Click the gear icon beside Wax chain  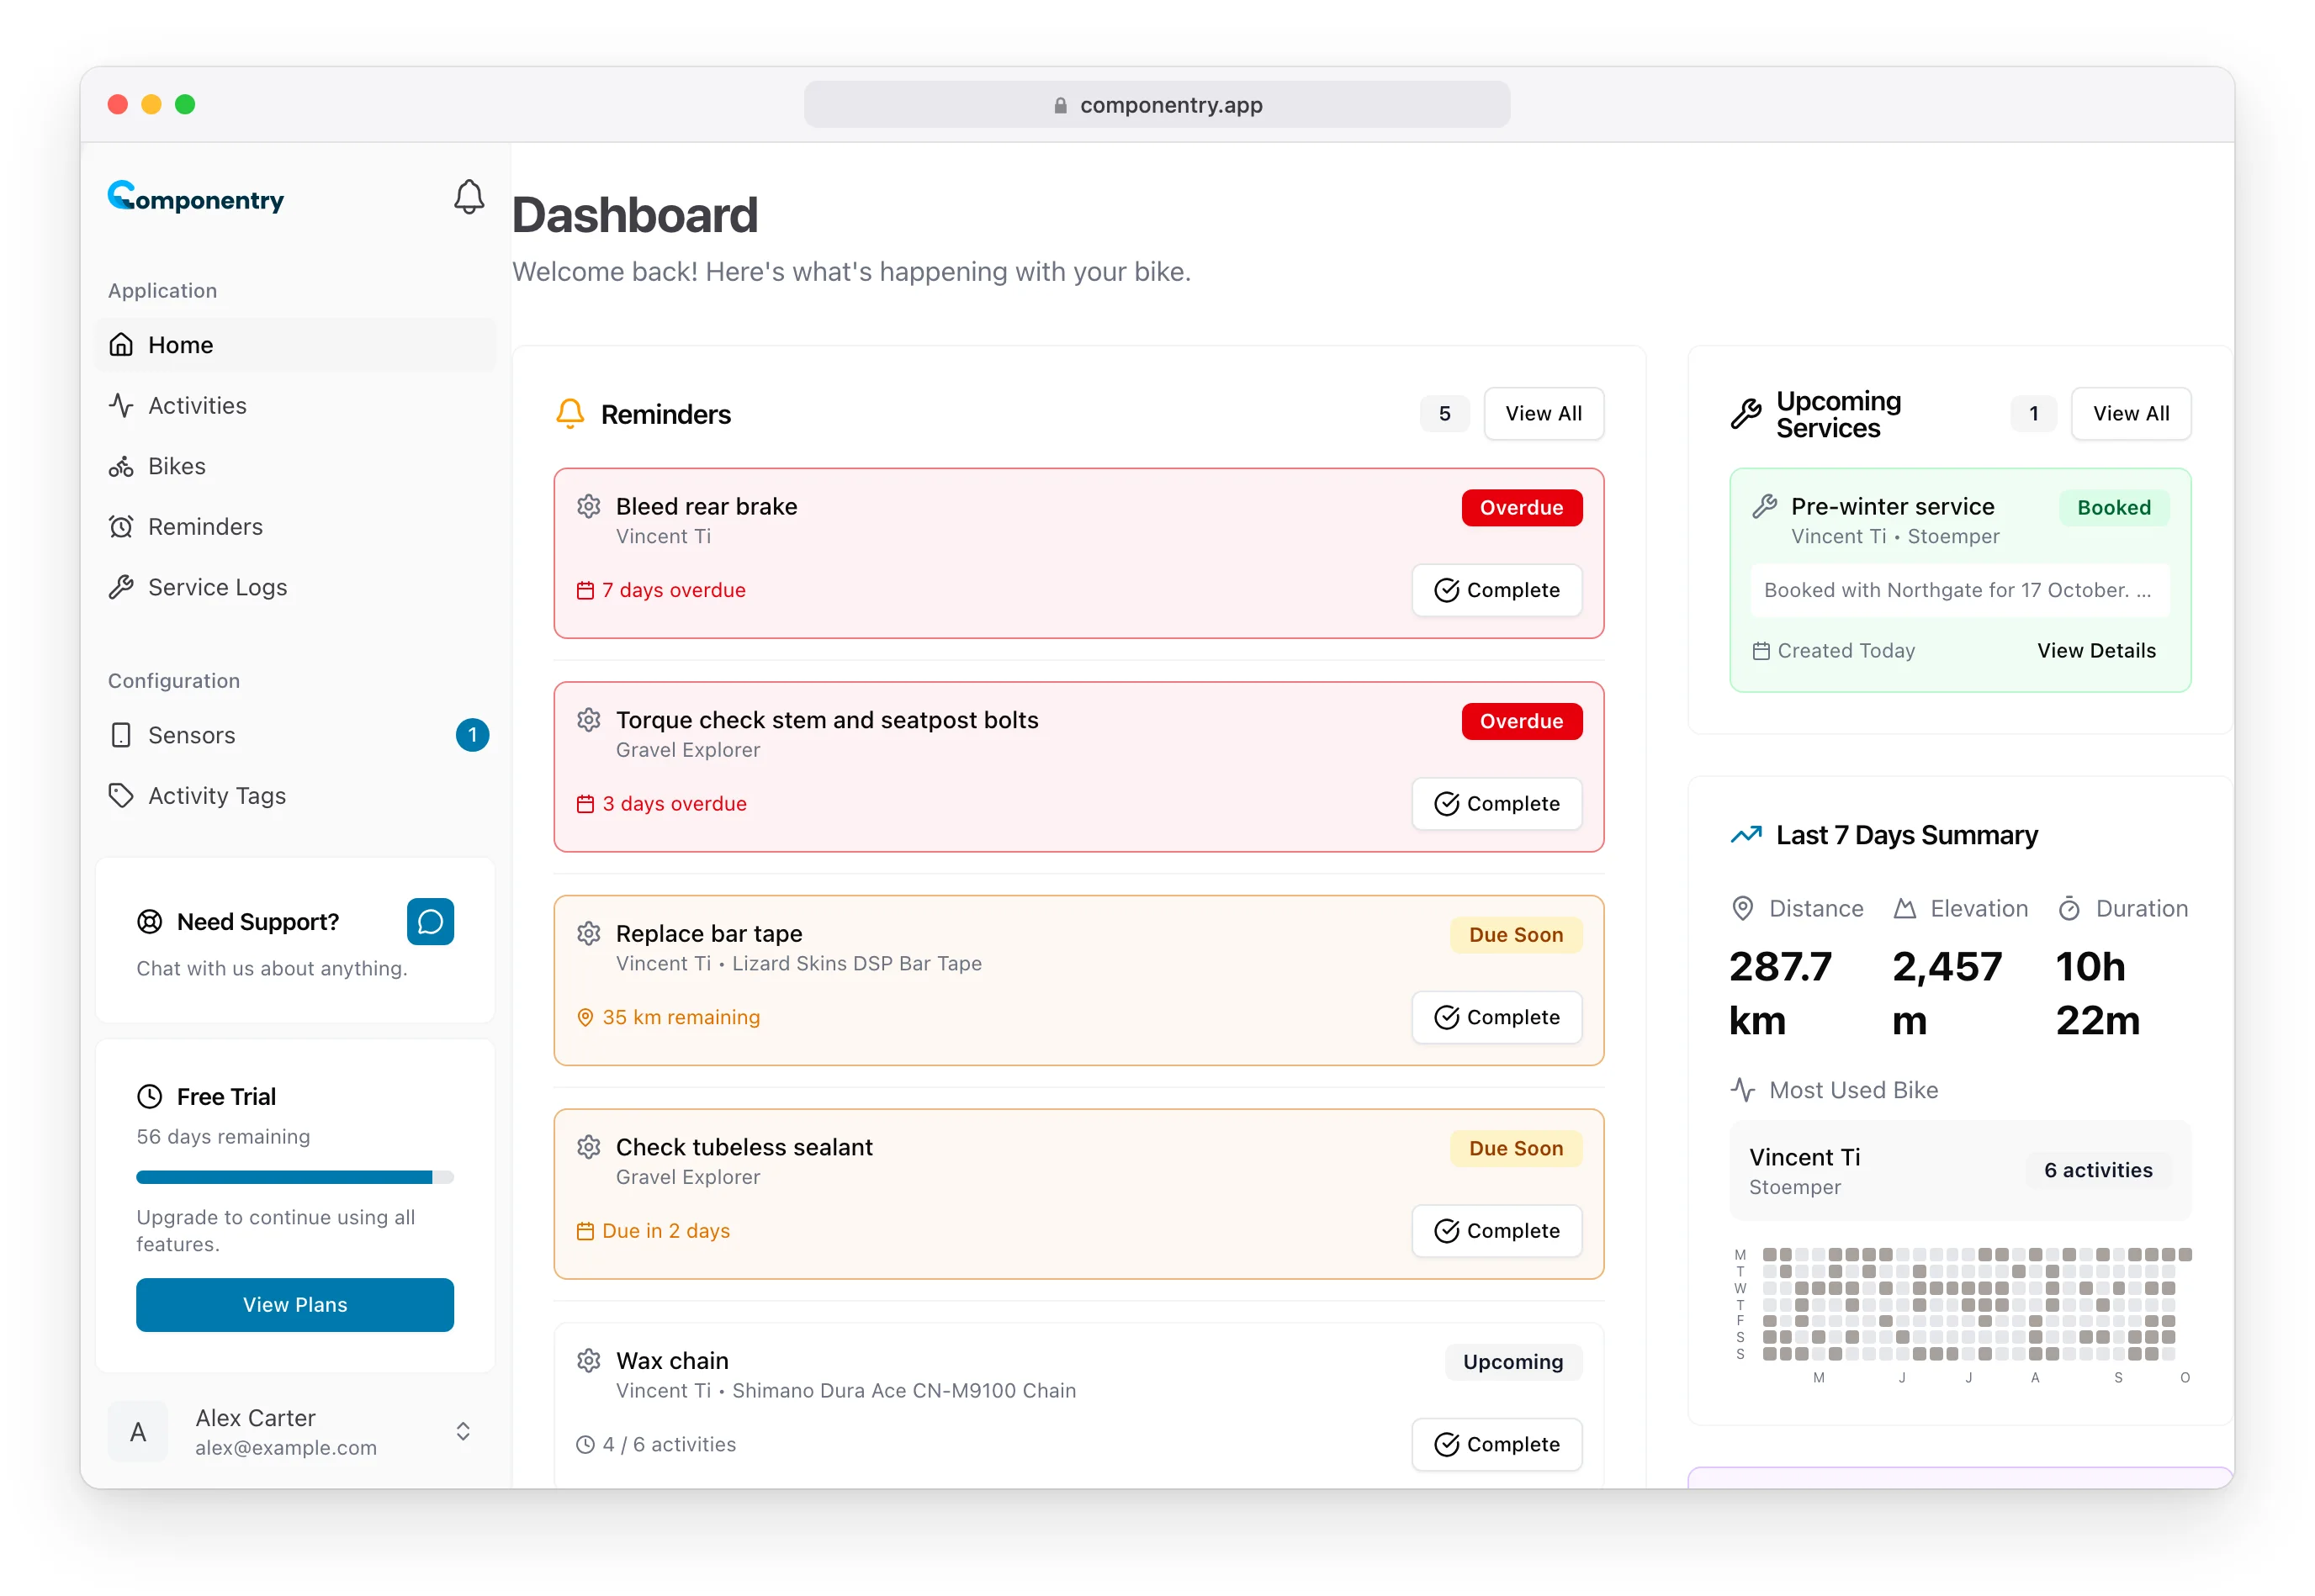(x=588, y=1360)
